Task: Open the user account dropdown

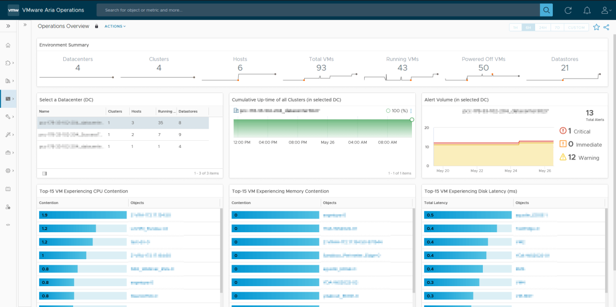Action: (x=606, y=10)
